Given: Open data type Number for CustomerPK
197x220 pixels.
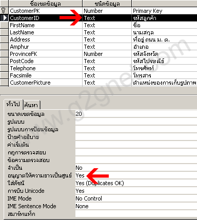Looking at the screenshot, I should (x=107, y=11).
